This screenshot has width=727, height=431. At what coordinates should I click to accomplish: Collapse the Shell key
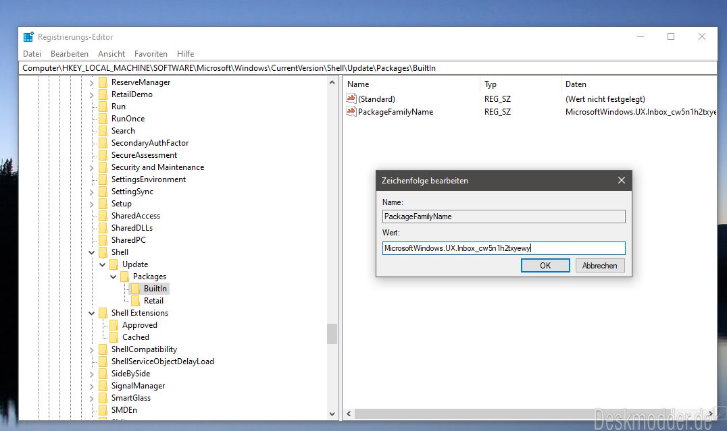pos(91,252)
